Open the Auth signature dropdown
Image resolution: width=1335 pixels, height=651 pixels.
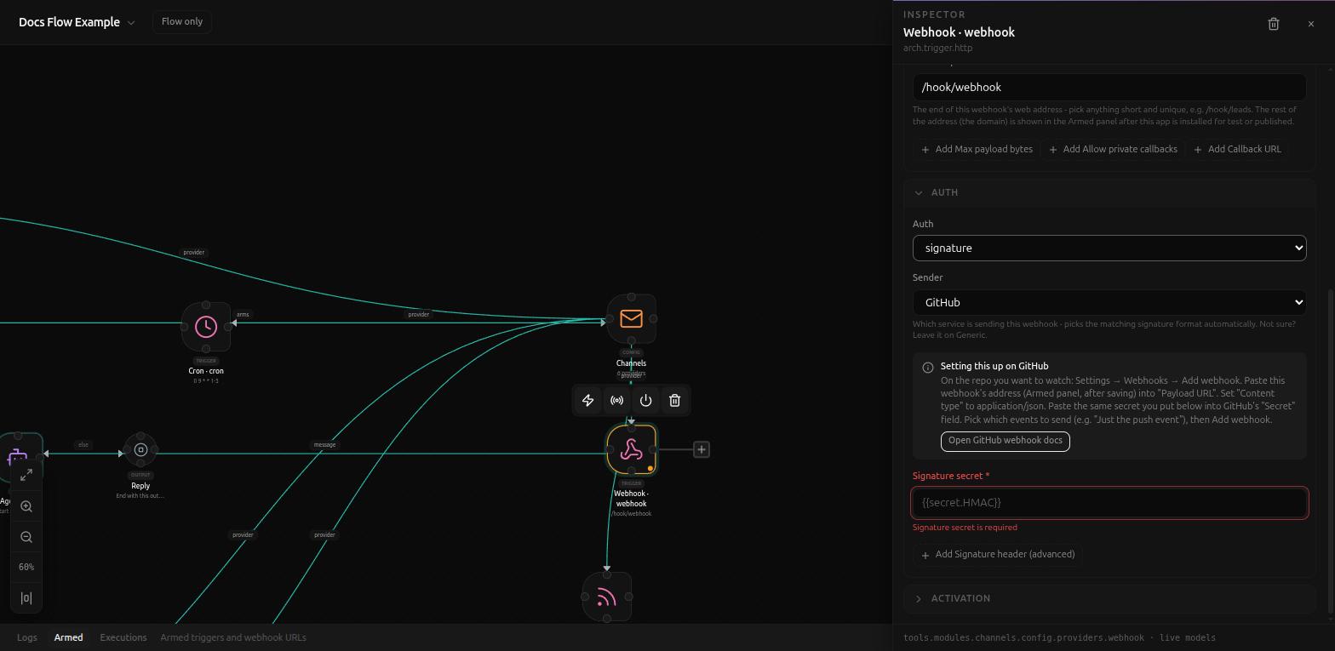[x=1109, y=248]
